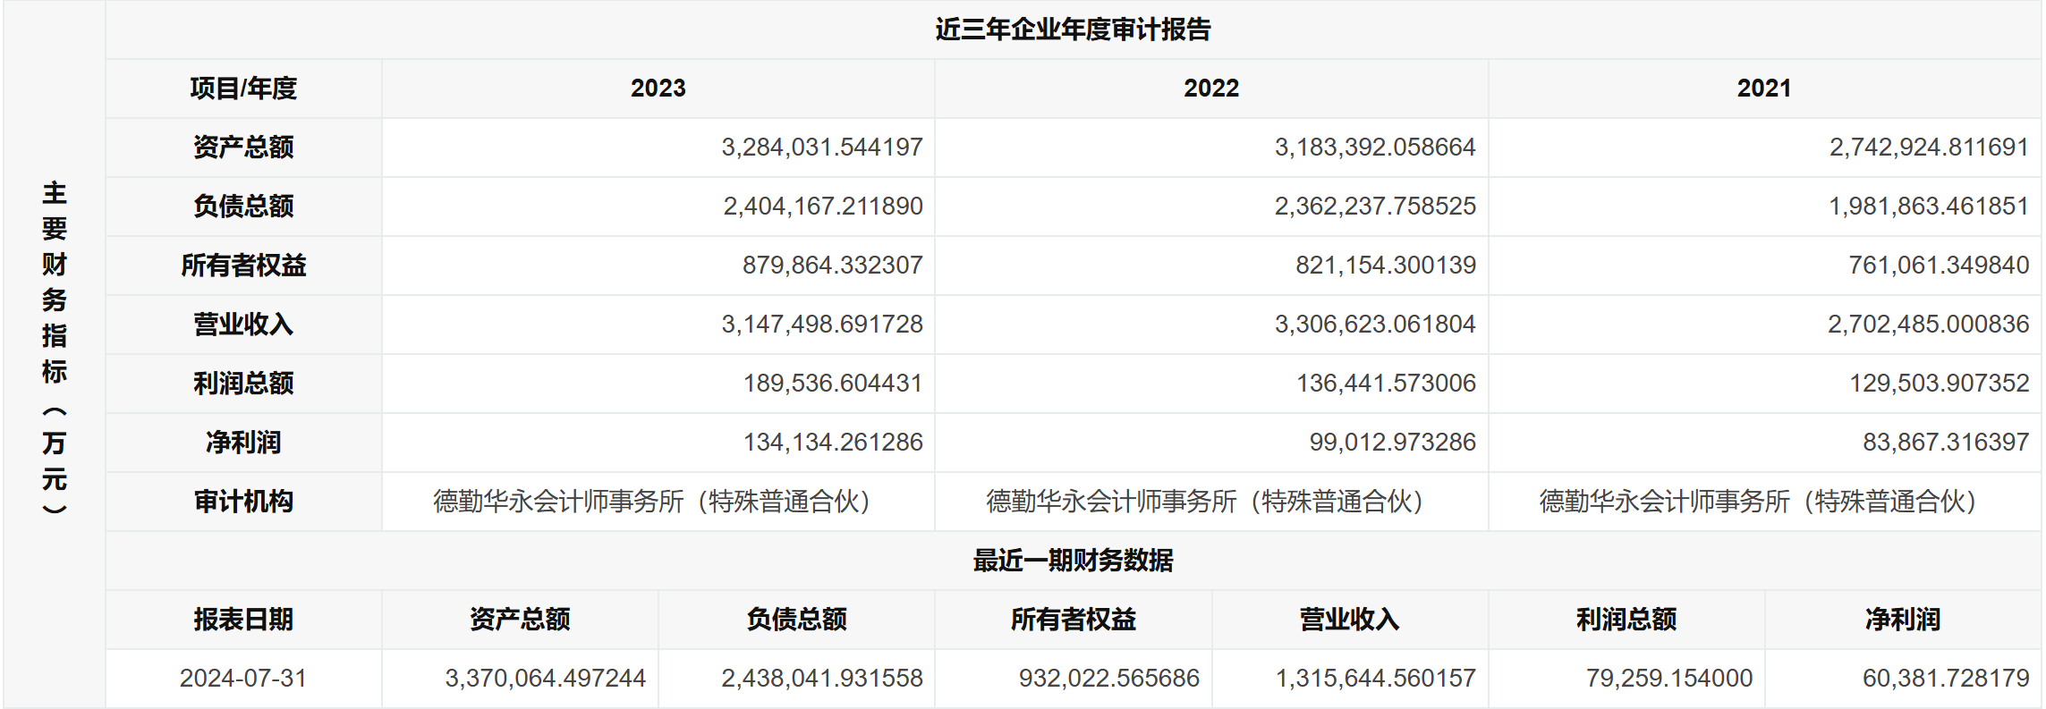This screenshot has width=2046, height=709.
Task: Click the 项目/年度 header cell
Action: (243, 89)
